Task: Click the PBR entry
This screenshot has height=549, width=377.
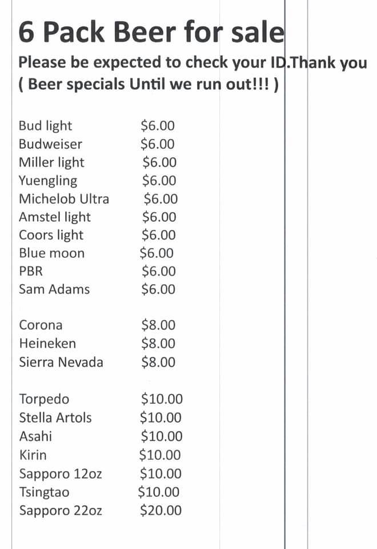Action: point(31,272)
